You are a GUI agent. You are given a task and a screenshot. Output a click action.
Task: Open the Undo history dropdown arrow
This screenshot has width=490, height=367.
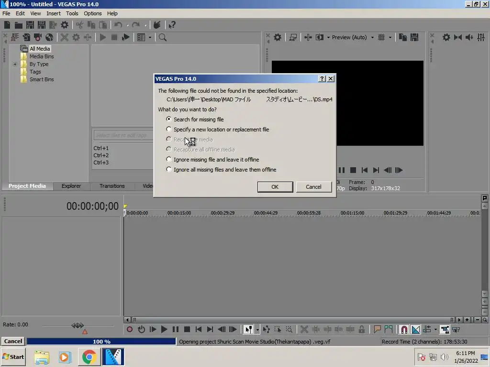[128, 25]
